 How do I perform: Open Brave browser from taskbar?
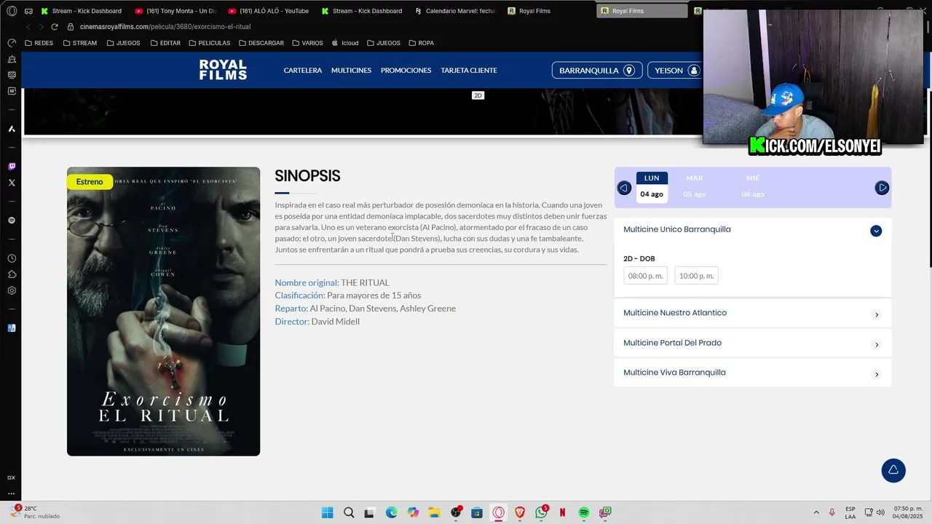pyautogui.click(x=520, y=512)
